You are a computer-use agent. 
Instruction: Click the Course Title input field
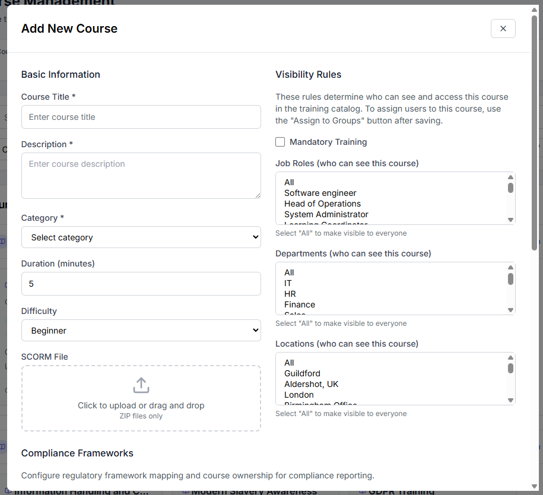[x=141, y=117]
